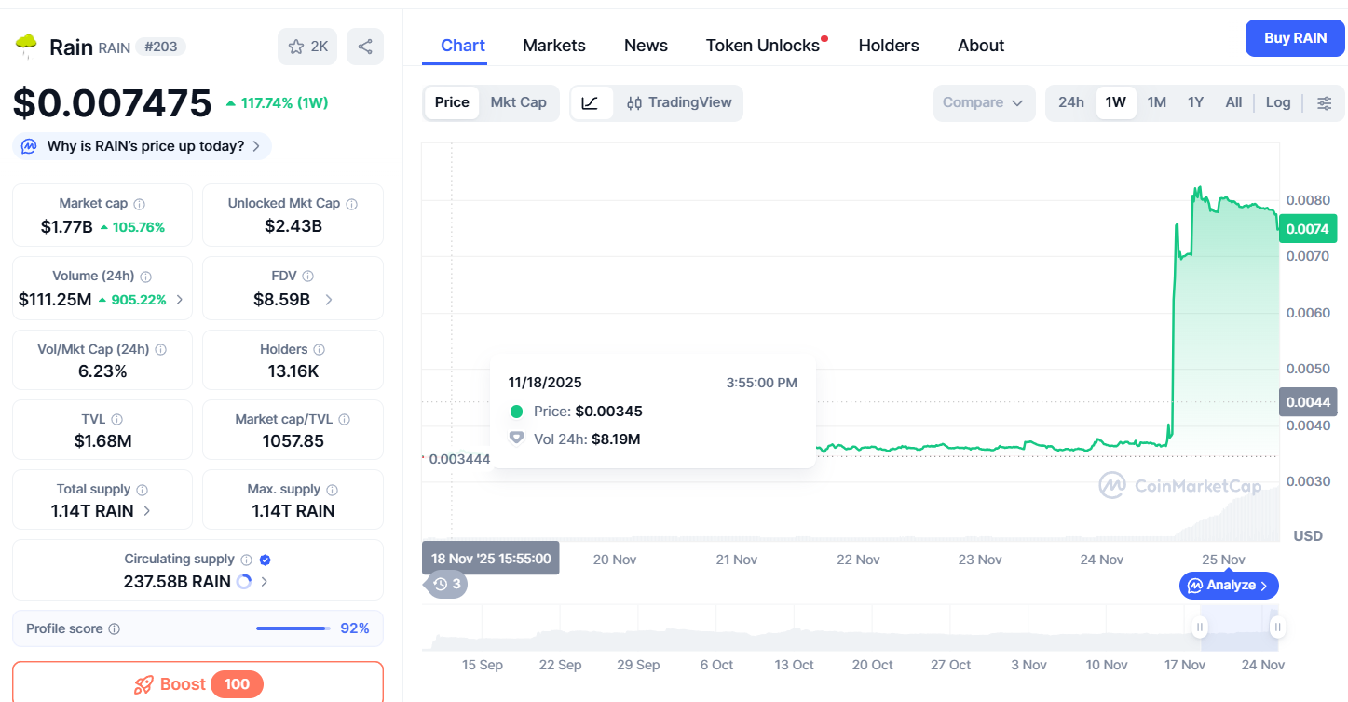1348x702 pixels.
Task: Click the Rain umbrella logo
Action: 26,45
